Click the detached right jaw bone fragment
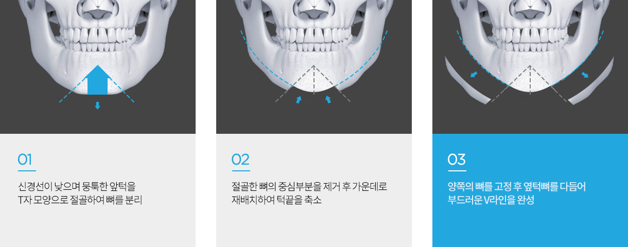Screen dimensions: 628x247 [592, 82]
